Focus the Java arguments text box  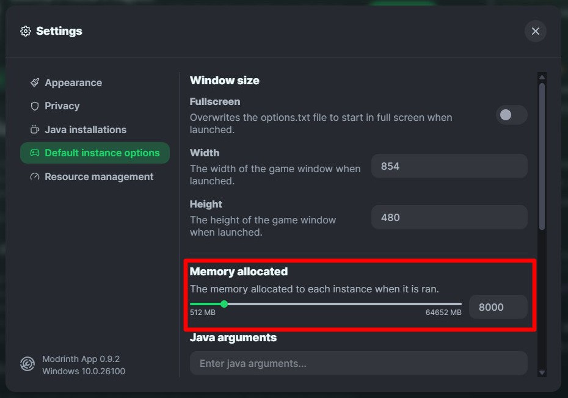[x=359, y=363]
